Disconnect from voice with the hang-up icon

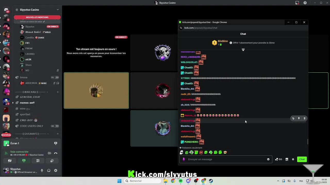[x=56, y=153]
